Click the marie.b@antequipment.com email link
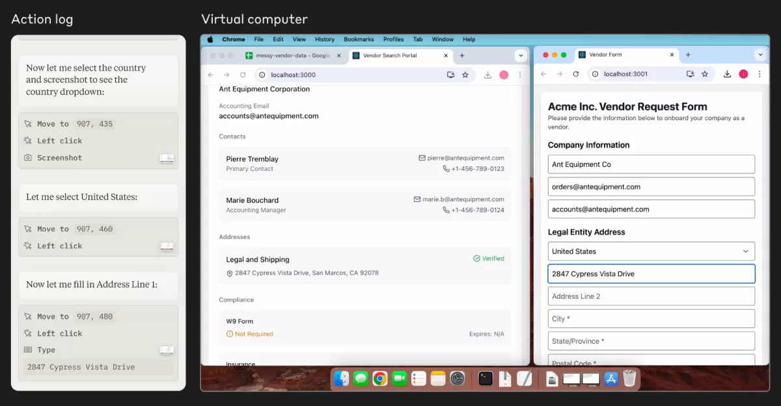 tap(463, 199)
